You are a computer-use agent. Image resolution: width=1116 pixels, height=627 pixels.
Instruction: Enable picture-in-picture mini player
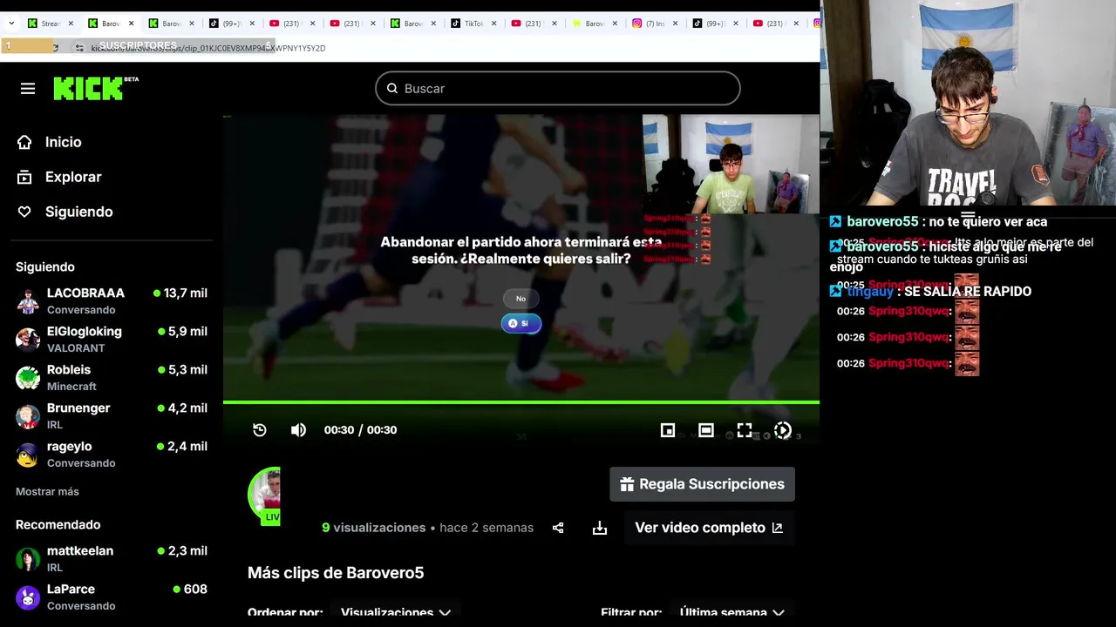click(668, 429)
